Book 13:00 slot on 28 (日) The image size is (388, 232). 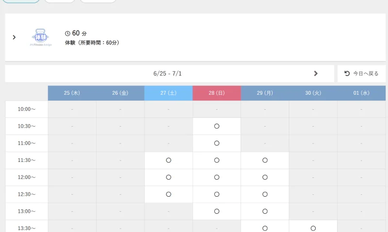pyautogui.click(x=217, y=211)
